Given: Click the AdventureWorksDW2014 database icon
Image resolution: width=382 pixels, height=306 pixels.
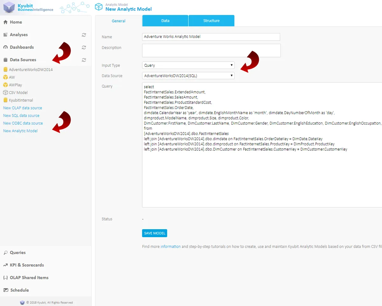Looking at the screenshot, I should [x=5, y=69].
